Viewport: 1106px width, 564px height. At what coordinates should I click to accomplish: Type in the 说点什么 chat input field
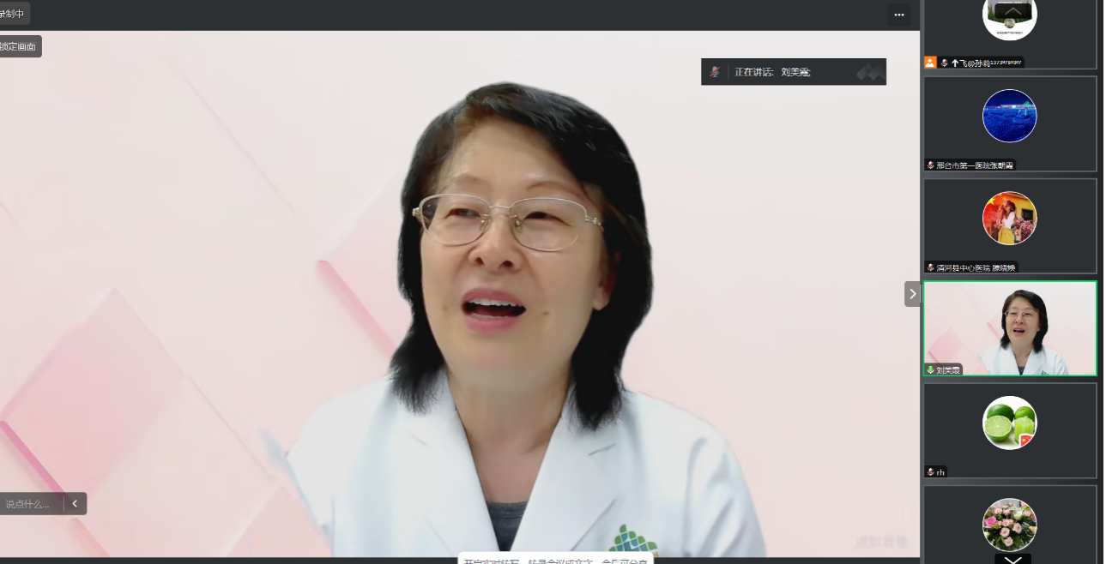click(x=29, y=504)
